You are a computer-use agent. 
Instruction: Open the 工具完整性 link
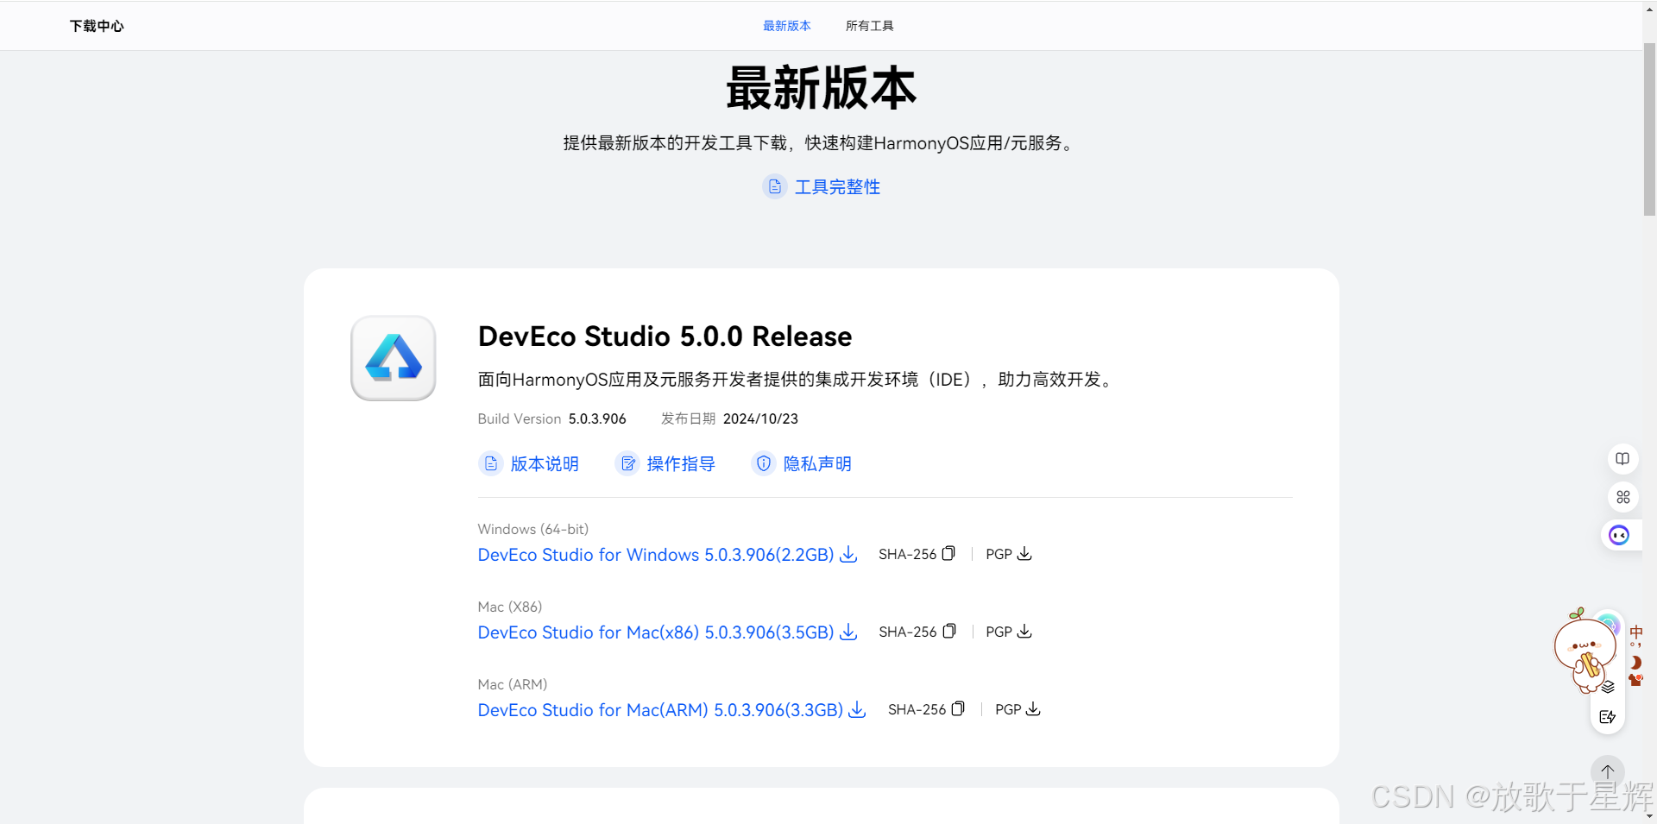point(836,186)
